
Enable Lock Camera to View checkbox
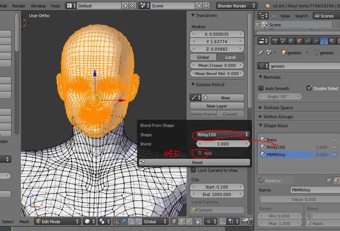coord(193,170)
